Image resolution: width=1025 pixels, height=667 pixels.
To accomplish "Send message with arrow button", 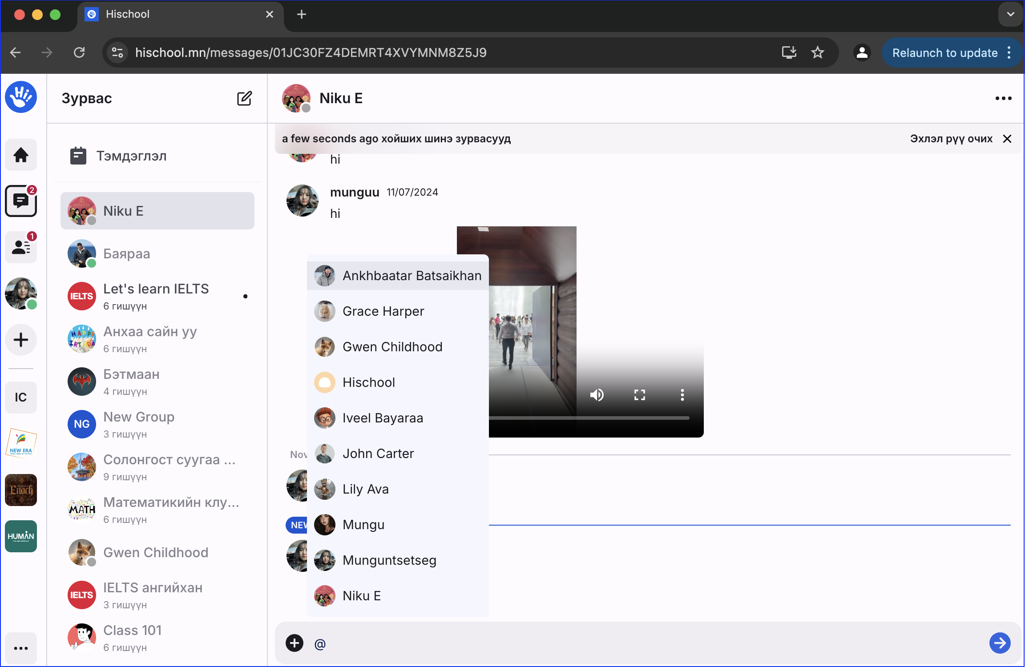I will (x=1000, y=643).
